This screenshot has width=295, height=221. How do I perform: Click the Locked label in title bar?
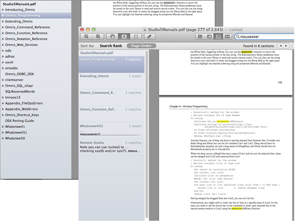pyautogui.click(x=236, y=30)
